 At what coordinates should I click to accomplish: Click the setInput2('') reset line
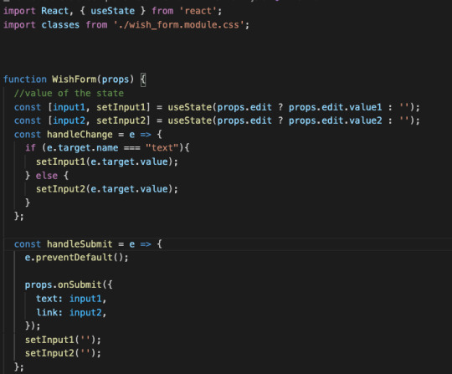coord(63,353)
